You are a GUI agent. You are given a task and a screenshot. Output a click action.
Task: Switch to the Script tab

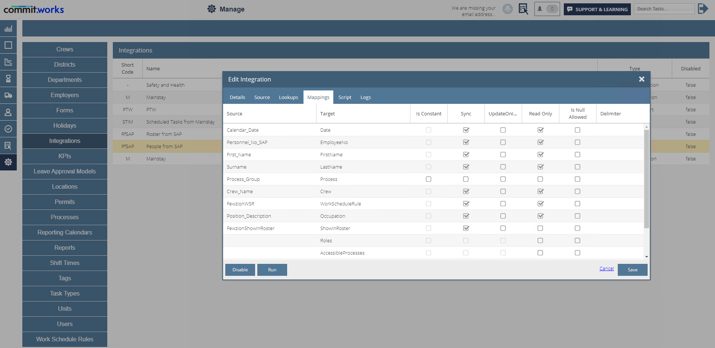(x=345, y=97)
